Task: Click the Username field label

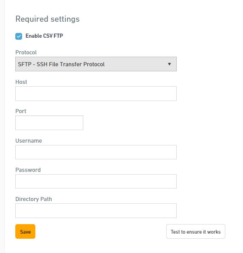Action: click(x=29, y=141)
